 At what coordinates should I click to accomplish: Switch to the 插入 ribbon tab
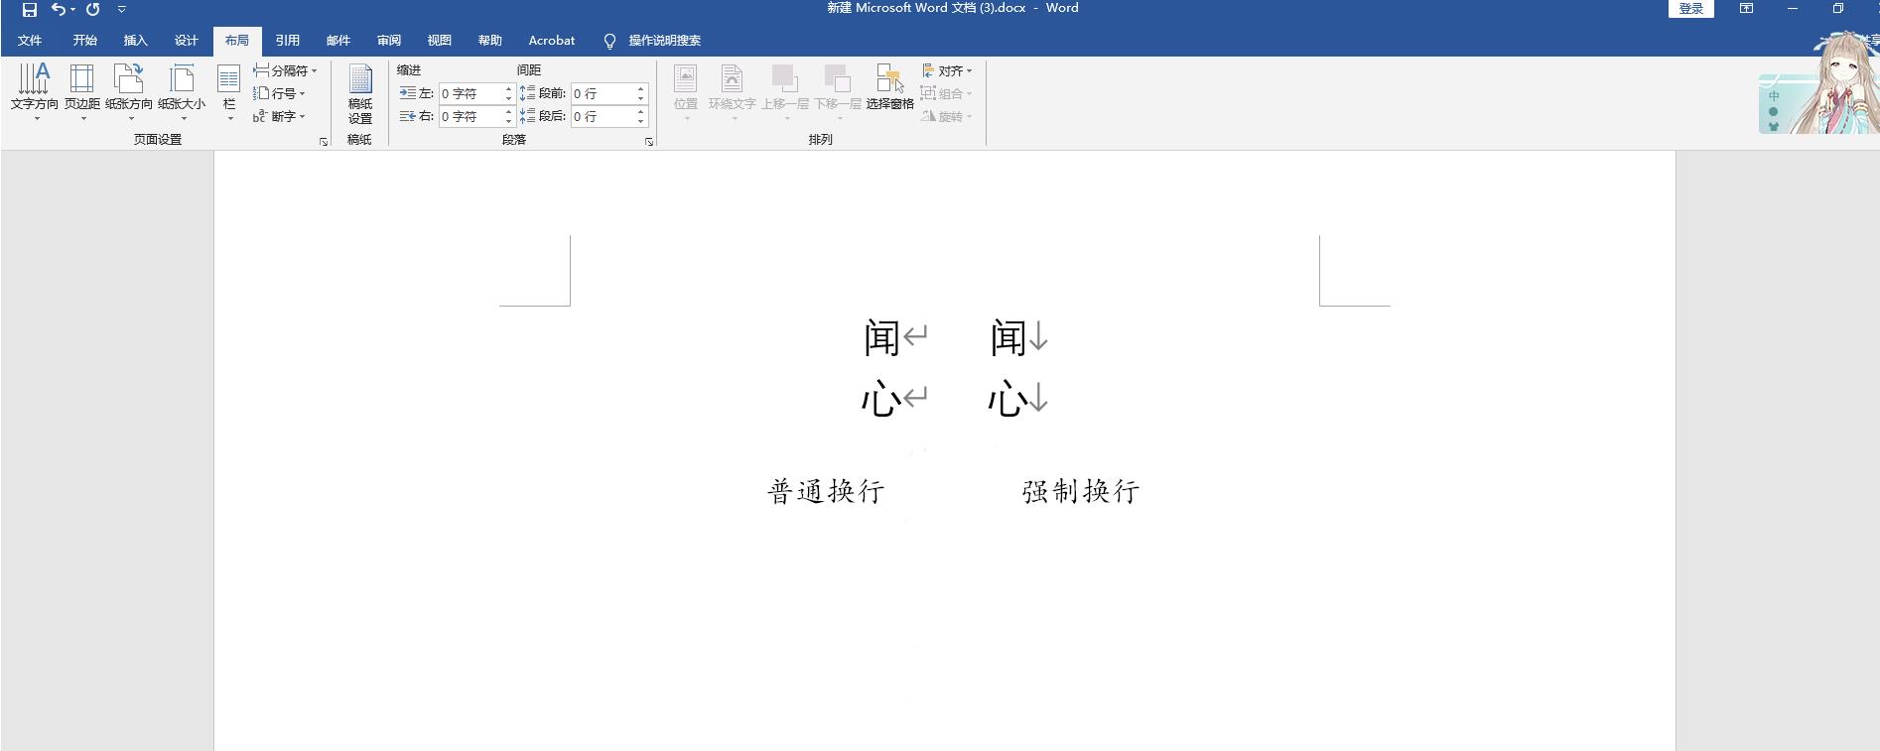pos(135,41)
